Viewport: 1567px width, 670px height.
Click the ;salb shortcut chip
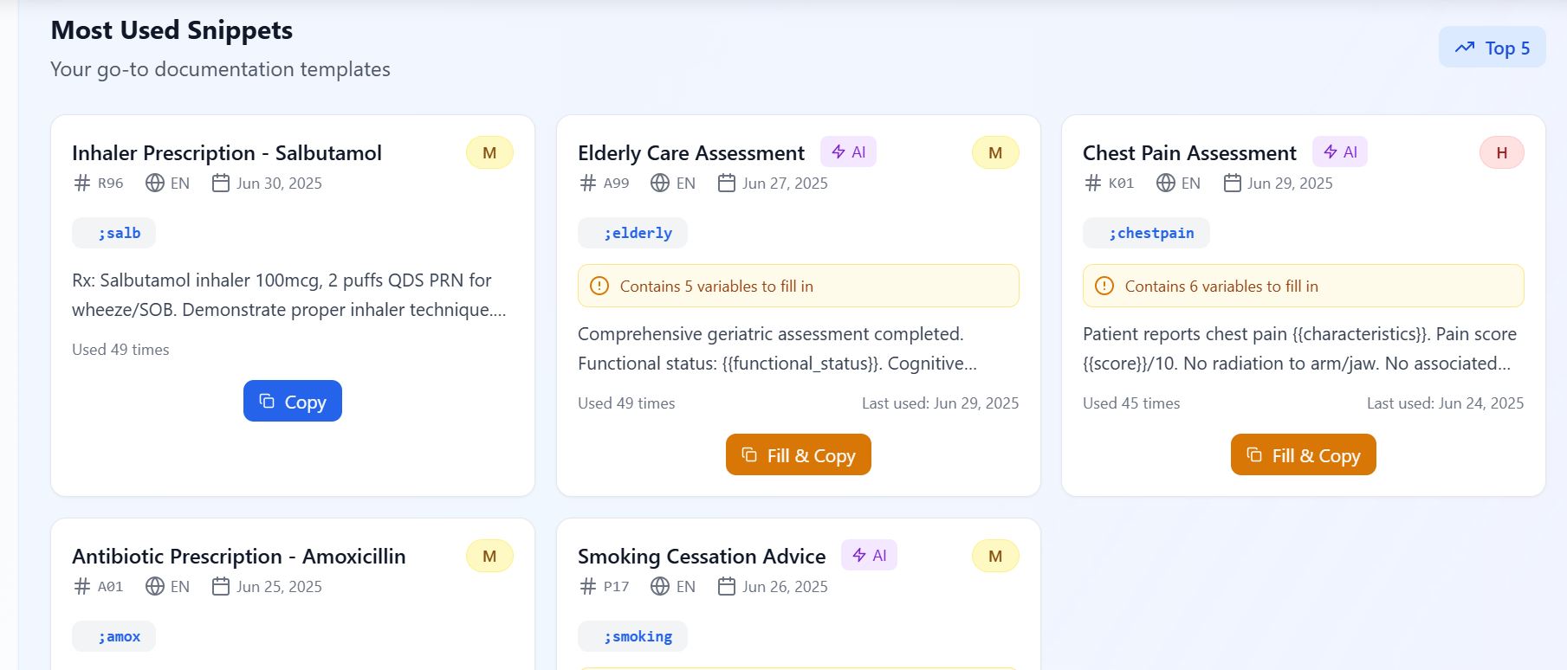(x=114, y=233)
